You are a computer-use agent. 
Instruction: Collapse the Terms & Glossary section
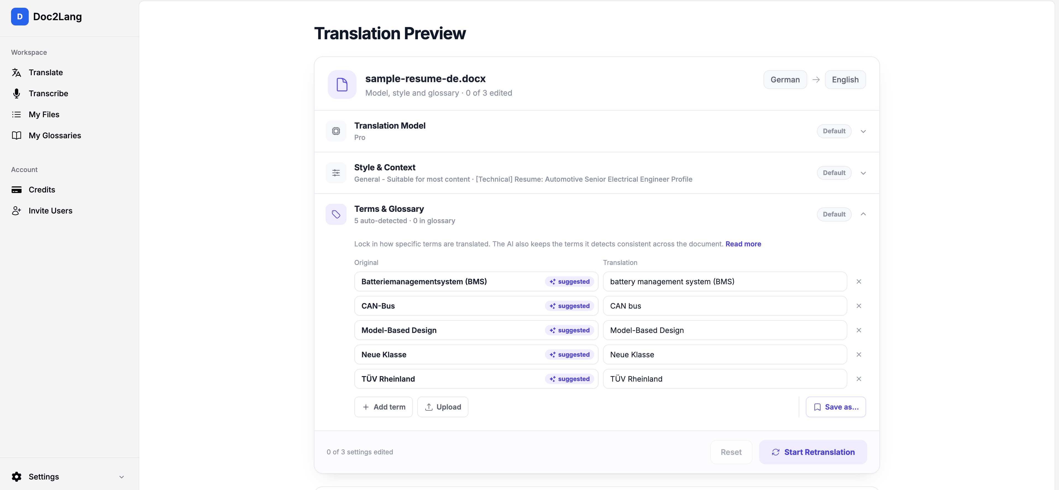point(863,214)
